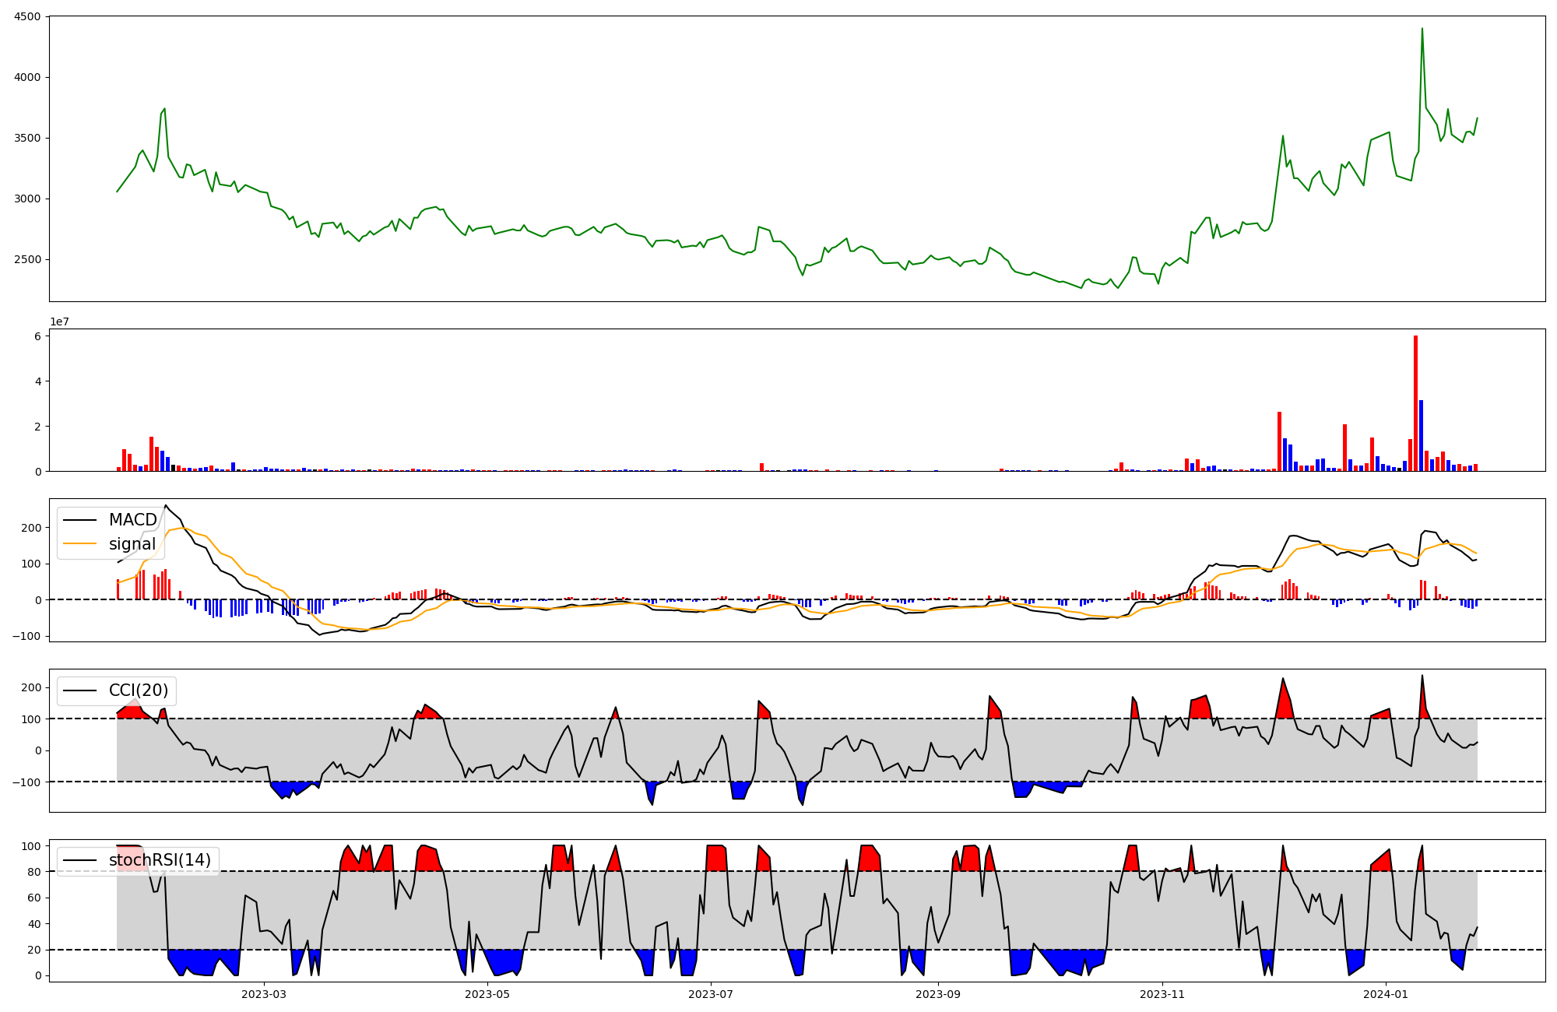
Task: Select the stochRSI(14) legend entry
Action: click(159, 860)
